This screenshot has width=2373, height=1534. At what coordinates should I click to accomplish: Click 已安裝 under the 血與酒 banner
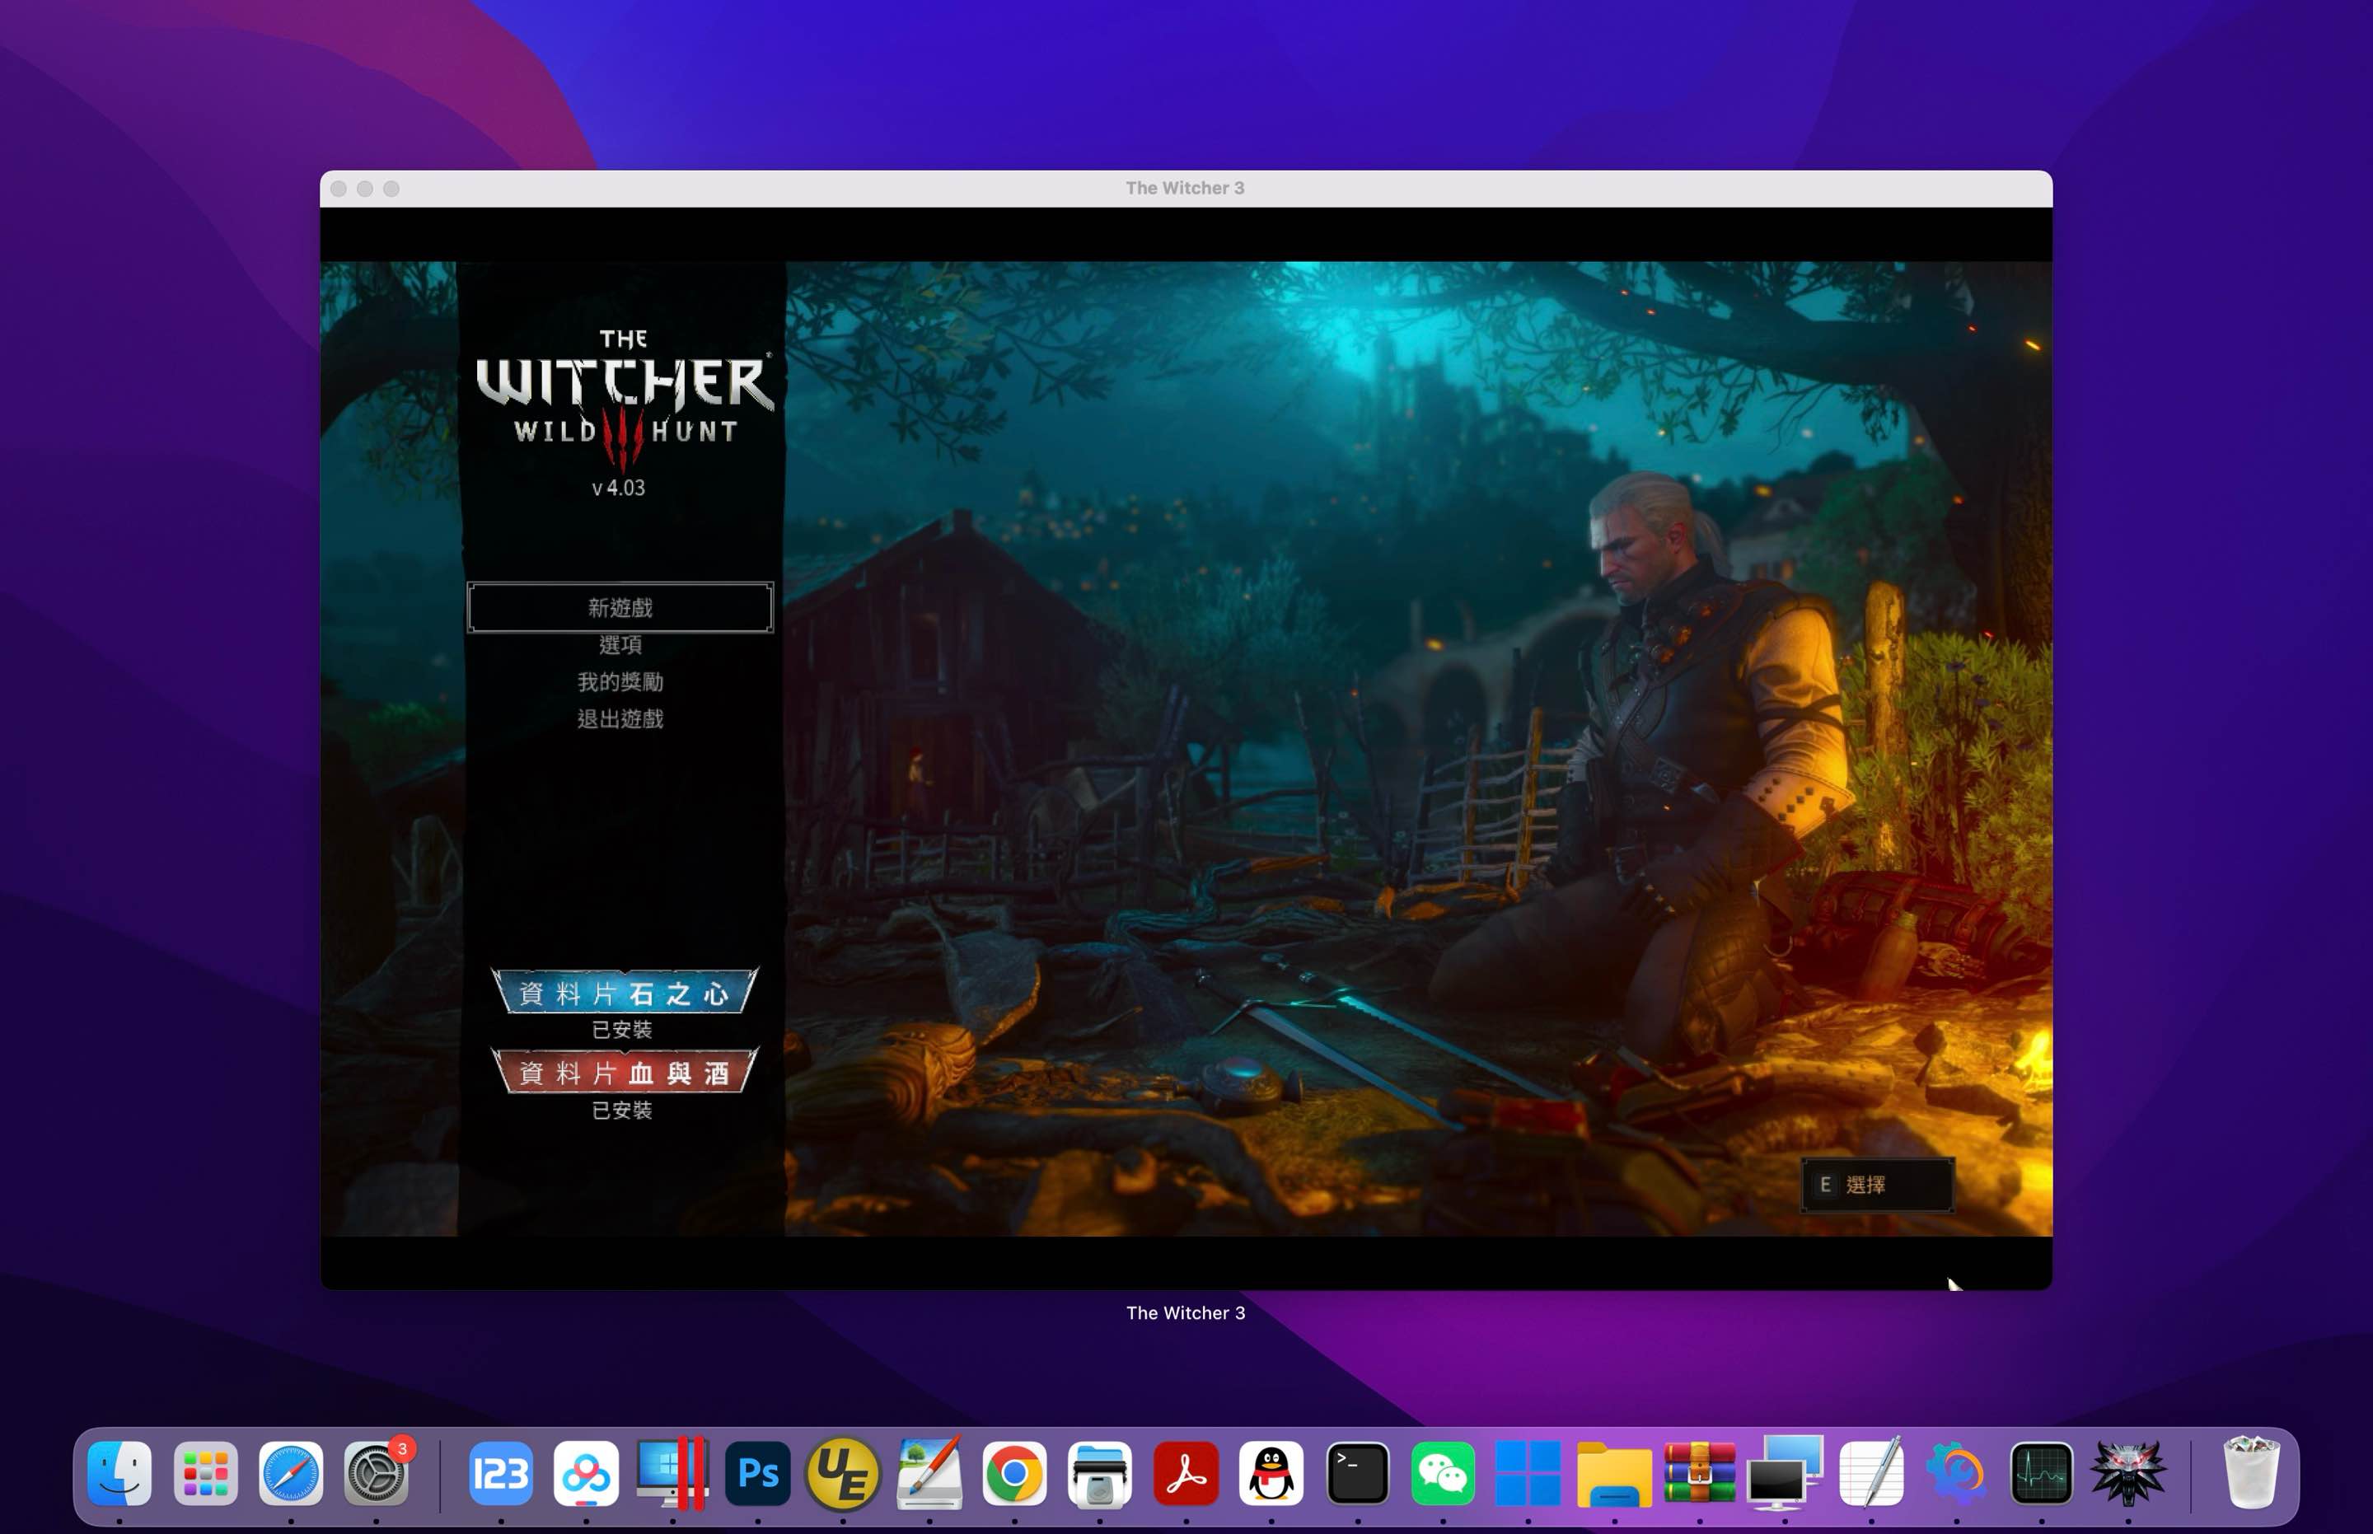tap(621, 1110)
